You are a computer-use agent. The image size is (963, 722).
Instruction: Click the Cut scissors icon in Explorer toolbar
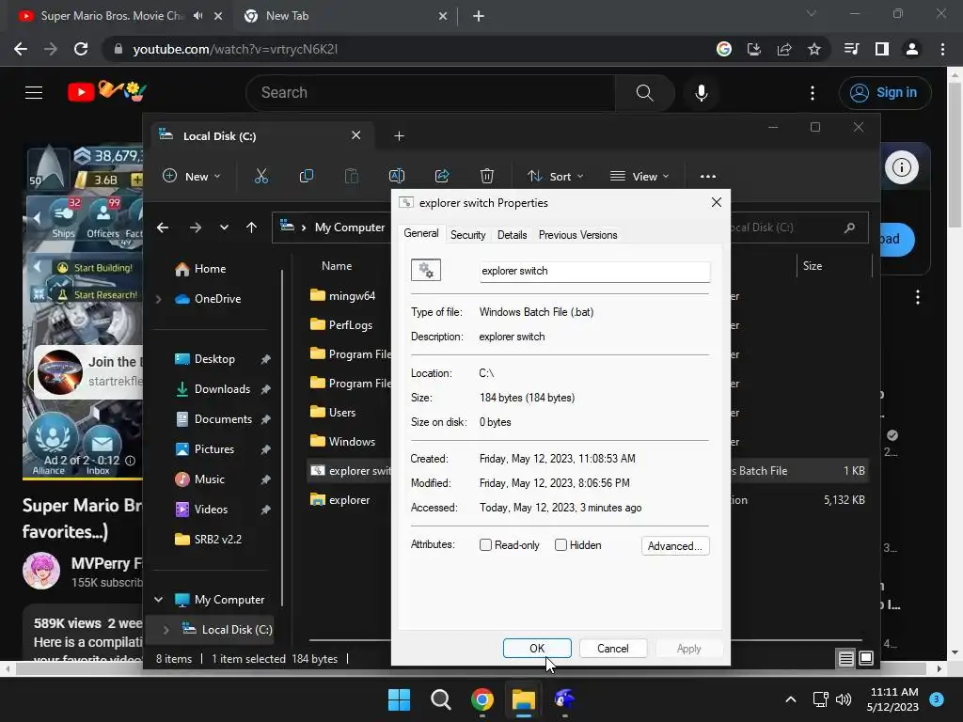[261, 176]
